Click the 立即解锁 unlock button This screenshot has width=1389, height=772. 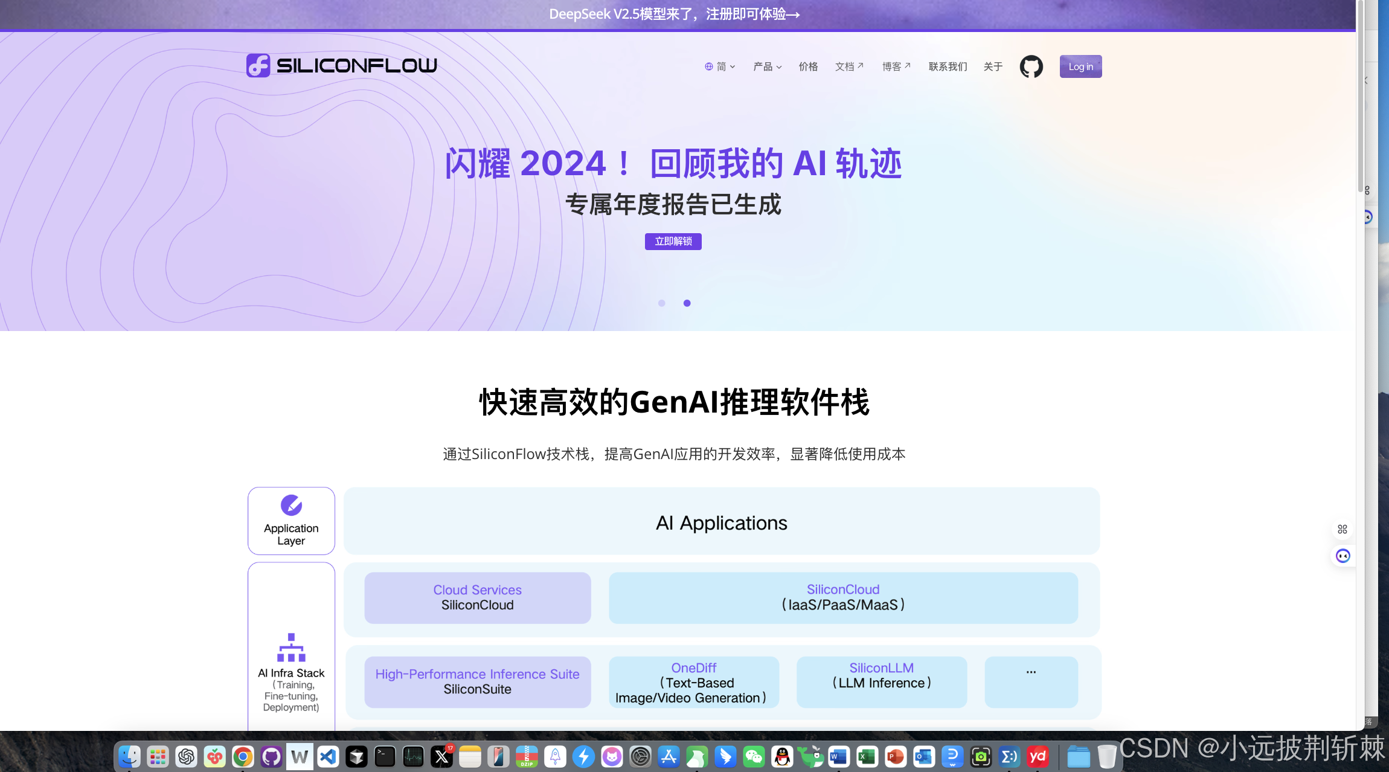click(673, 242)
